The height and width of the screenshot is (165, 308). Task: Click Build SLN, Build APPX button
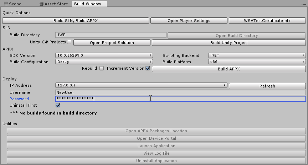pyautogui.click(x=76, y=21)
